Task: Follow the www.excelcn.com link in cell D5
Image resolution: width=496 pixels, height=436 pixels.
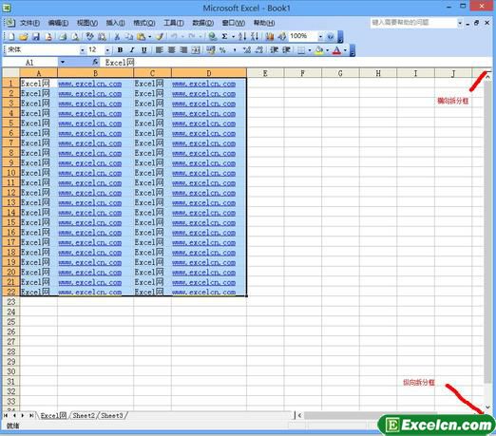Action: click(x=203, y=123)
